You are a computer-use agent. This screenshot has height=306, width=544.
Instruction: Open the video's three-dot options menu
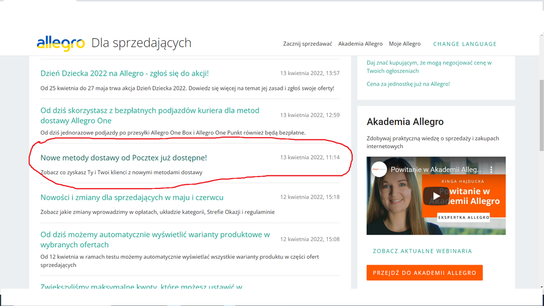point(491,170)
